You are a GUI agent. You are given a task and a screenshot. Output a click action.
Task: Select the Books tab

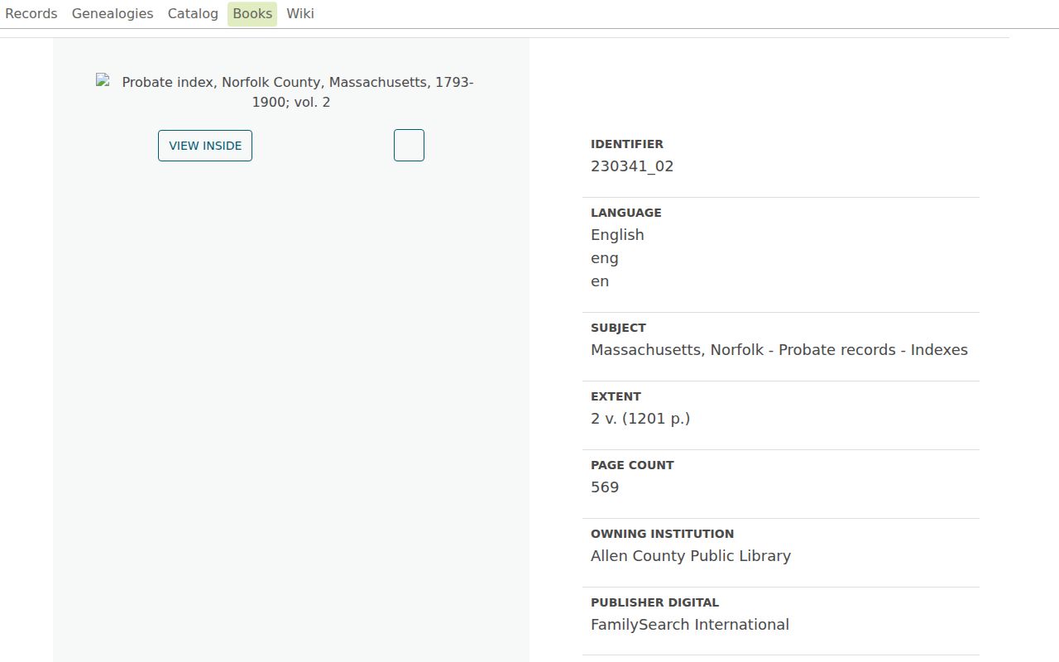252,13
